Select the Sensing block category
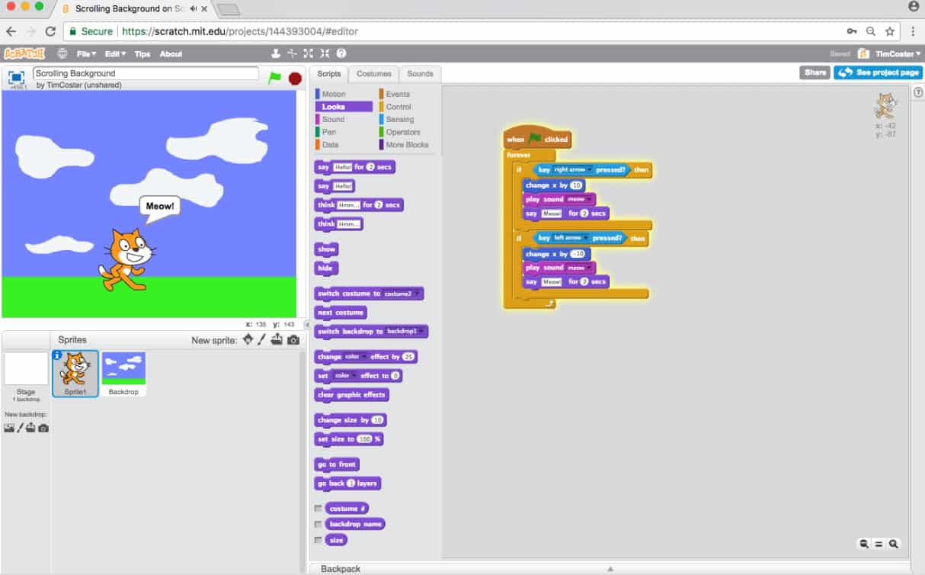Image resolution: width=925 pixels, height=575 pixels. (x=407, y=119)
